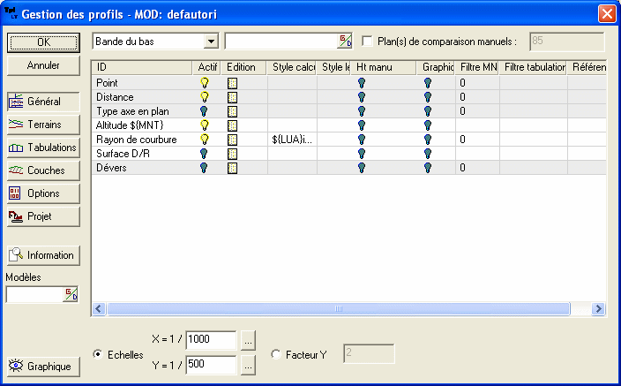Click the X scale input field

click(x=210, y=339)
